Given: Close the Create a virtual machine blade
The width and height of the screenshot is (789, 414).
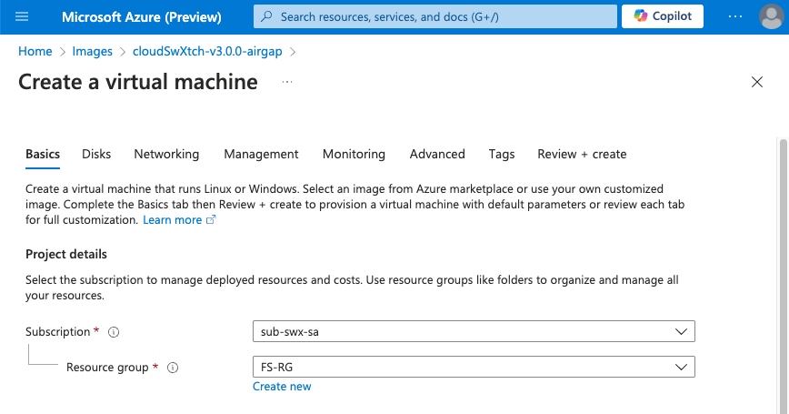Looking at the screenshot, I should click(x=757, y=82).
